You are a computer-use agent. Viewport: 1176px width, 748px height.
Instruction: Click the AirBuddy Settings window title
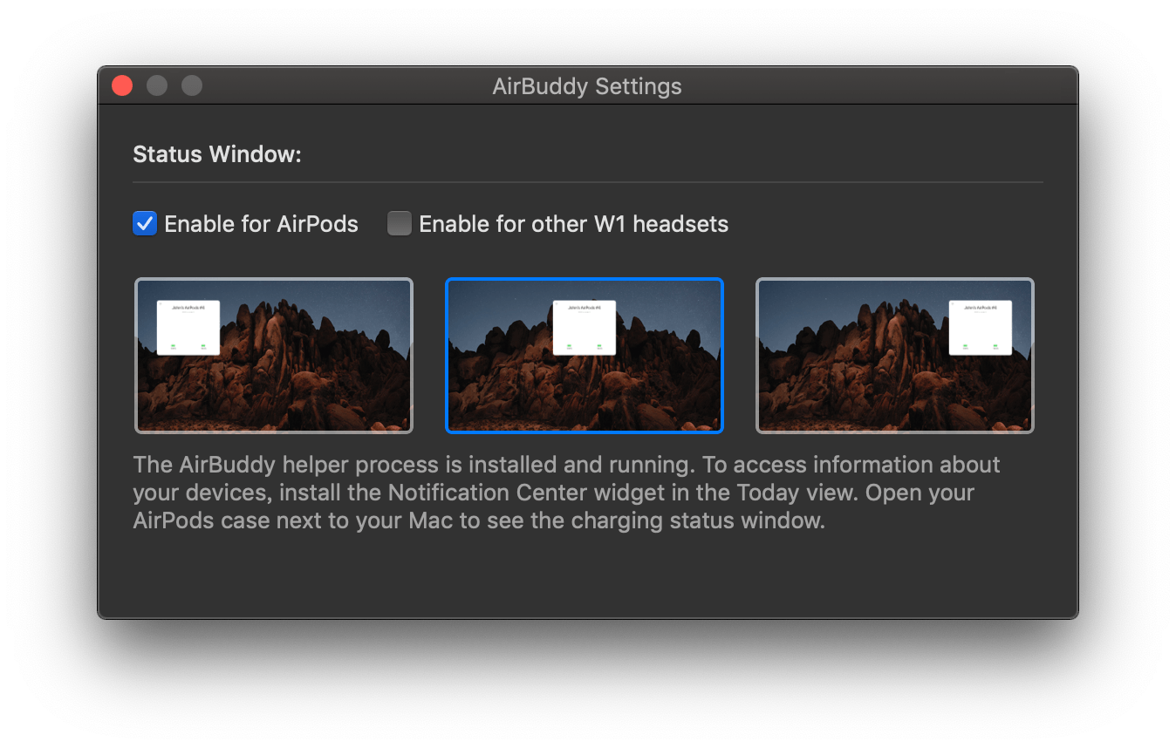coord(587,86)
